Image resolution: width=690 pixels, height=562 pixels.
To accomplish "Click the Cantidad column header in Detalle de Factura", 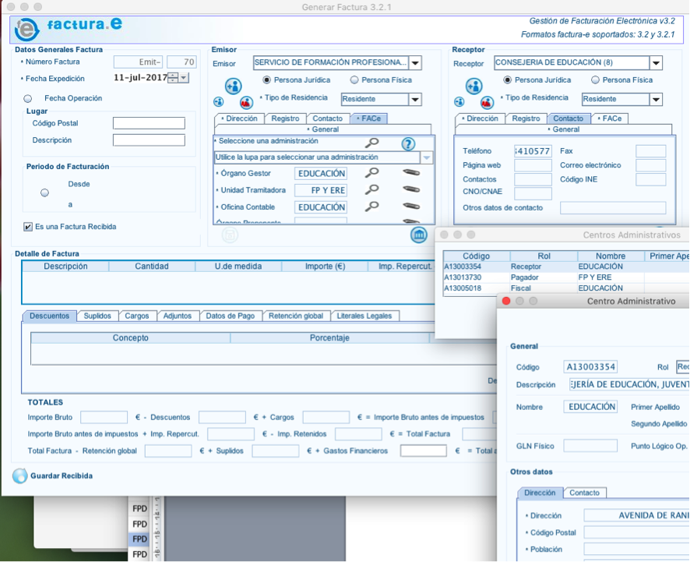I will coord(152,267).
